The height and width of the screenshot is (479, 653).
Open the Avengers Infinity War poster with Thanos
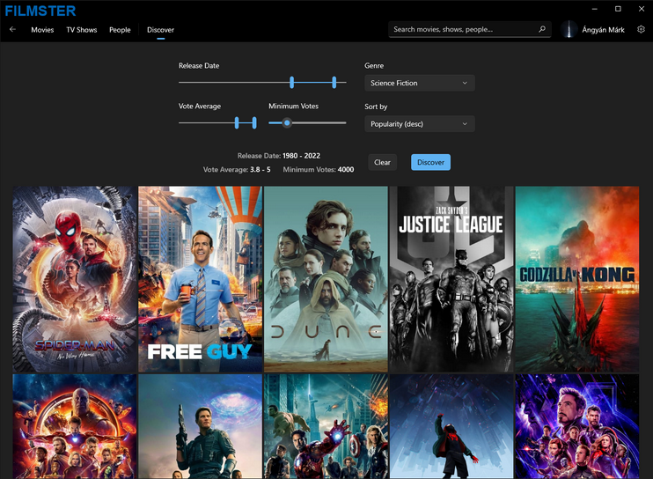(75, 426)
